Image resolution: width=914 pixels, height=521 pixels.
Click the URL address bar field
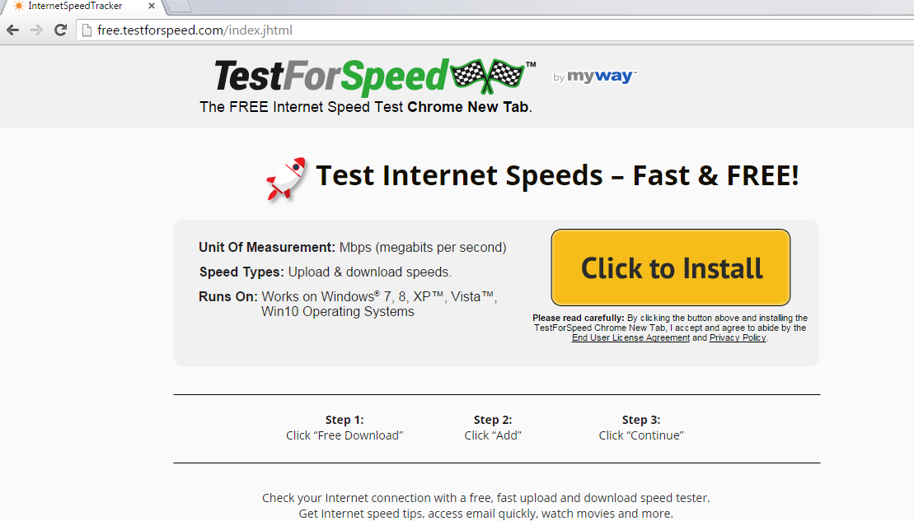(x=495, y=30)
